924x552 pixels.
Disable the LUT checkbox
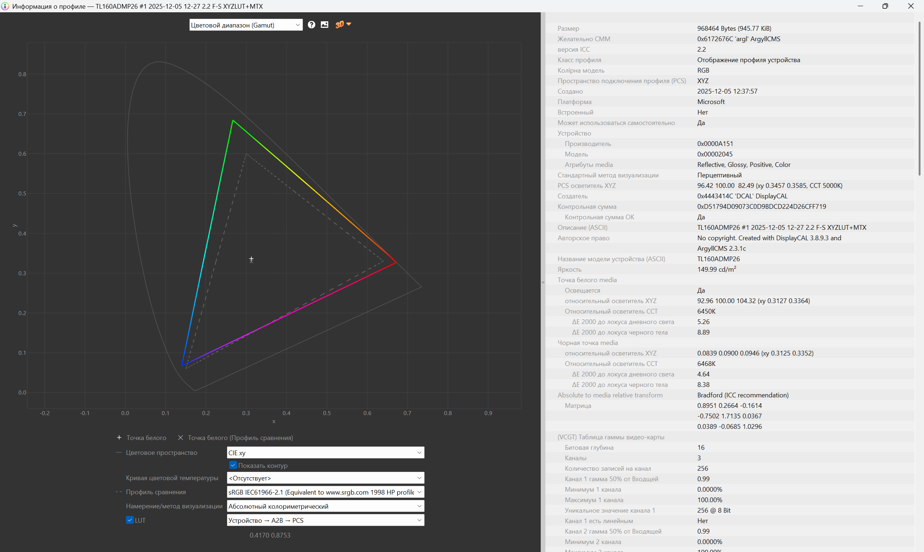coord(130,520)
